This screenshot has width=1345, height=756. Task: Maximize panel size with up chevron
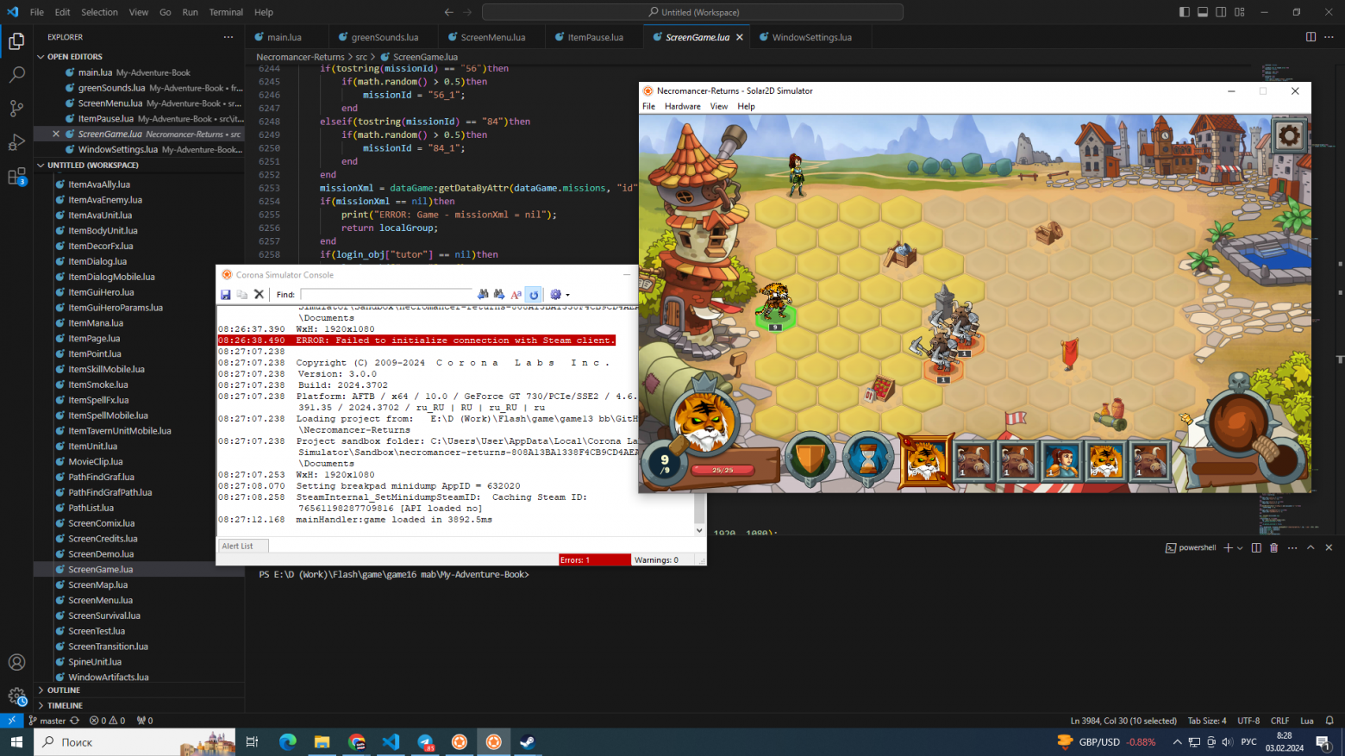tap(1311, 547)
